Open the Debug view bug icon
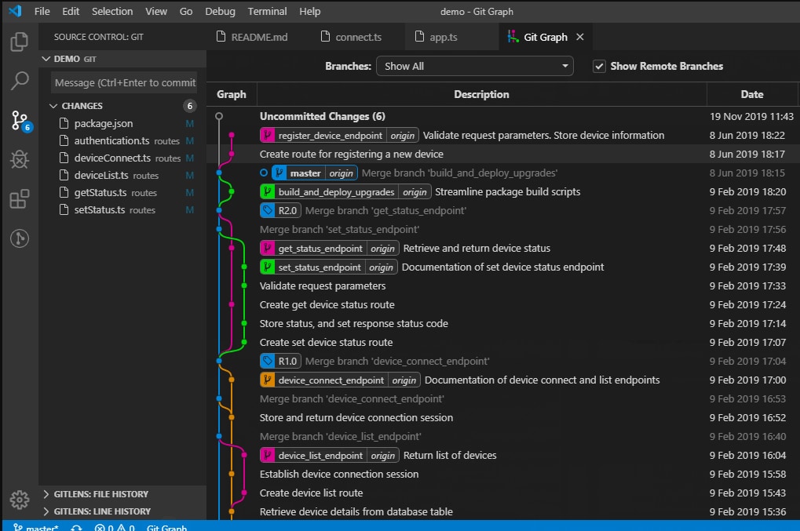The height and width of the screenshot is (531, 800). [x=20, y=159]
